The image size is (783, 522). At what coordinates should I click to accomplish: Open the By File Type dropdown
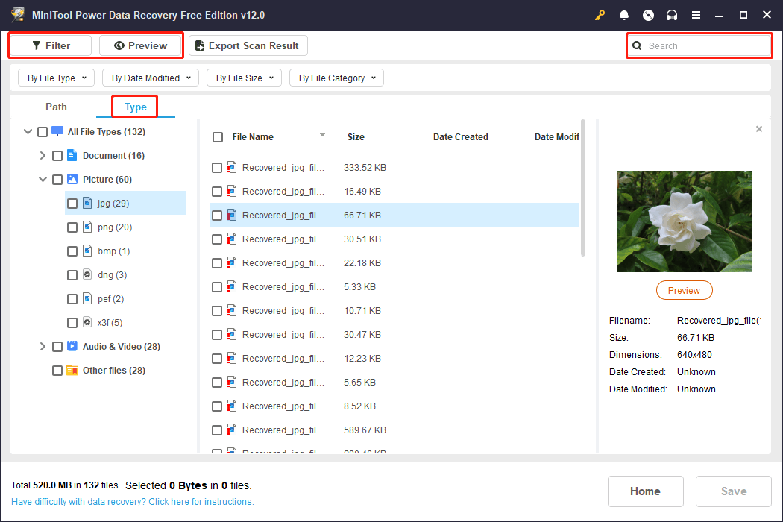(x=57, y=78)
